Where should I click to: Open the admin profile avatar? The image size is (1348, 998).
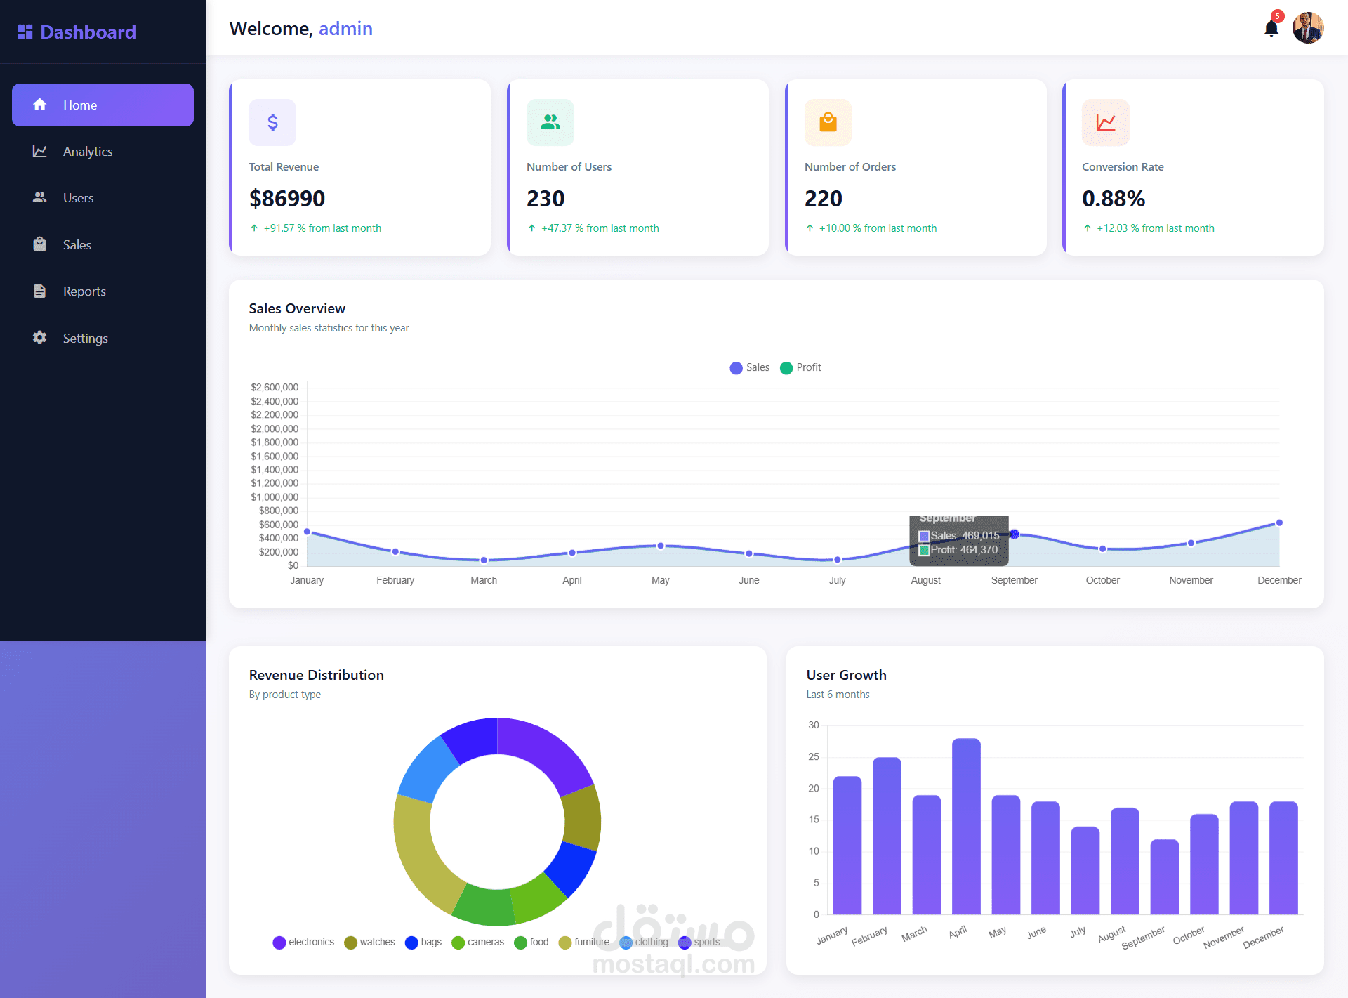click(x=1308, y=28)
